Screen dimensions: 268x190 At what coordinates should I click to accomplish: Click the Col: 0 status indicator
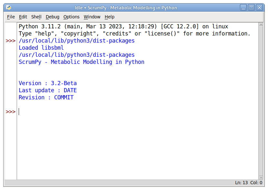(256, 183)
